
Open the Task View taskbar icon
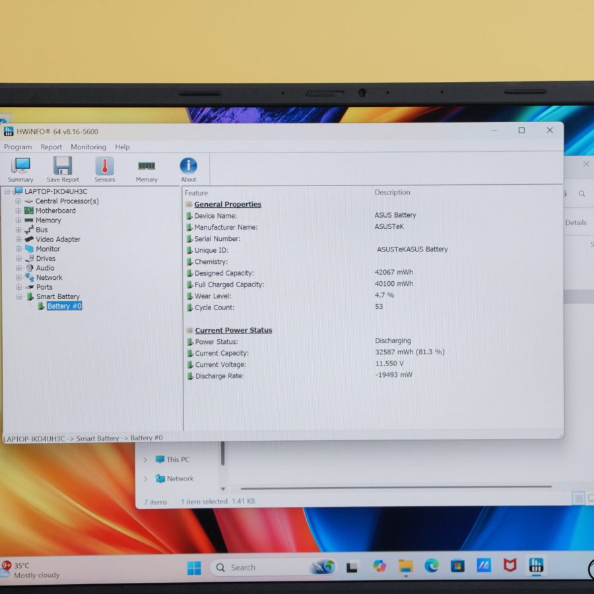(352, 567)
